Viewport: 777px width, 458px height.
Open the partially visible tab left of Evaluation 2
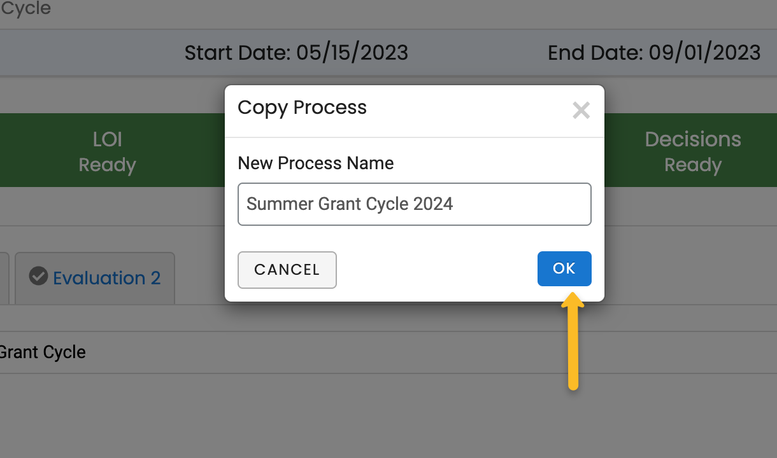click(x=4, y=277)
